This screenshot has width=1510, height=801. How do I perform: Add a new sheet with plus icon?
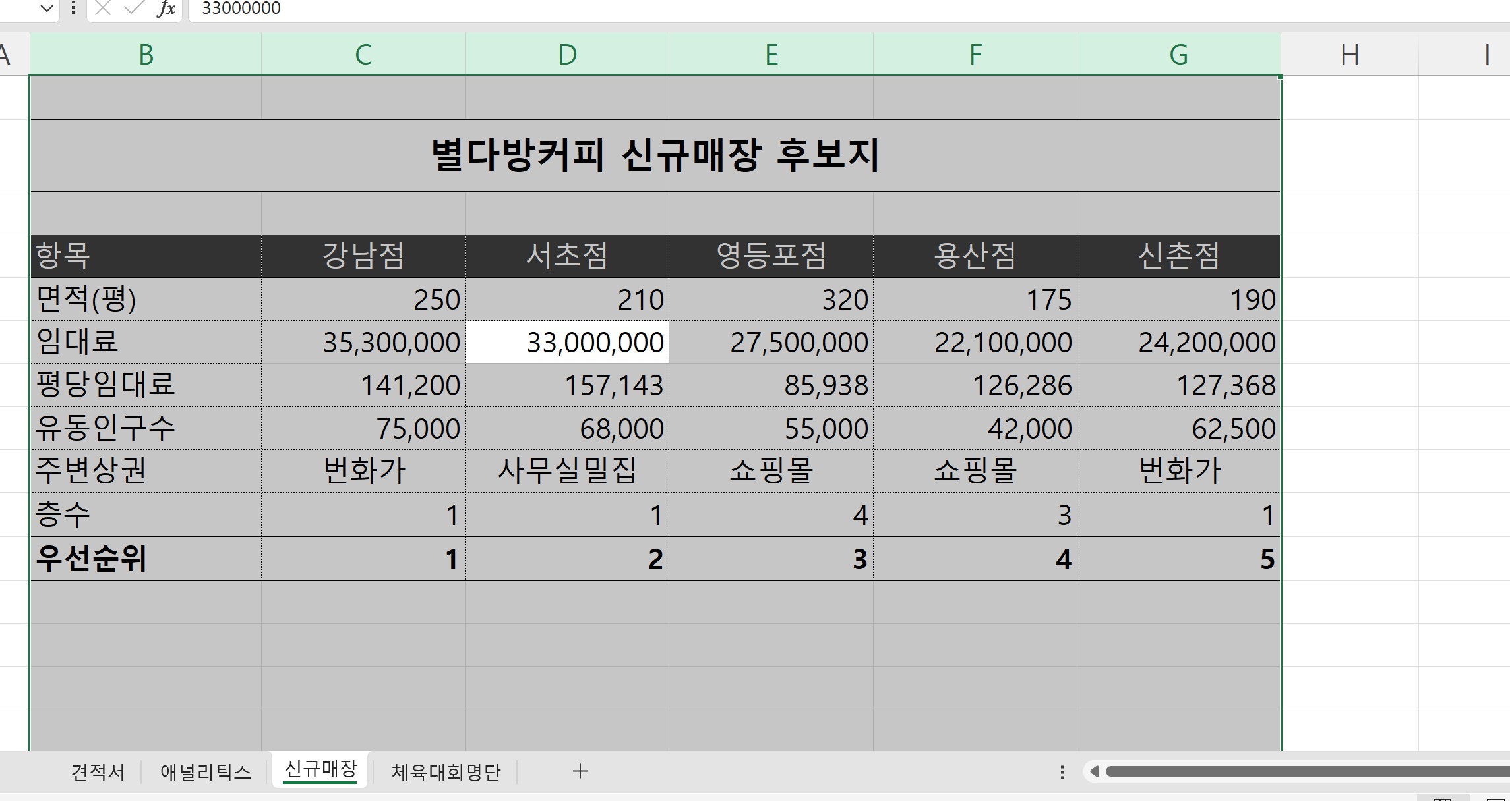click(x=580, y=771)
